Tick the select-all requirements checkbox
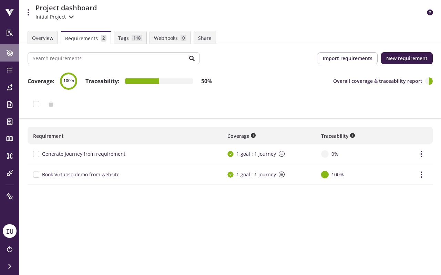 pyautogui.click(x=36, y=104)
